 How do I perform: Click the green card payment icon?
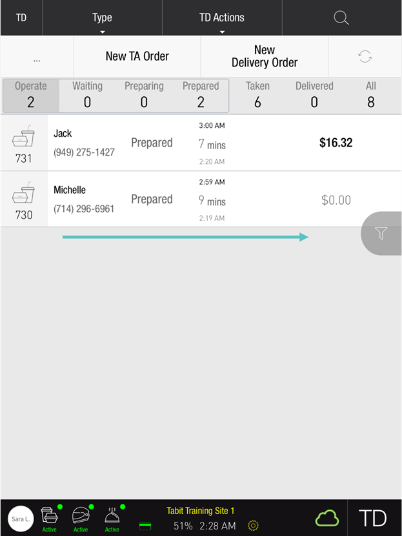point(145,526)
